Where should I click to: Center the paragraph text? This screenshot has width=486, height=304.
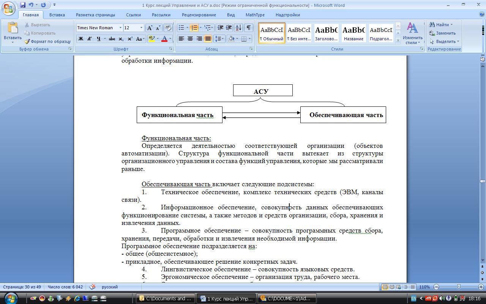coord(190,39)
